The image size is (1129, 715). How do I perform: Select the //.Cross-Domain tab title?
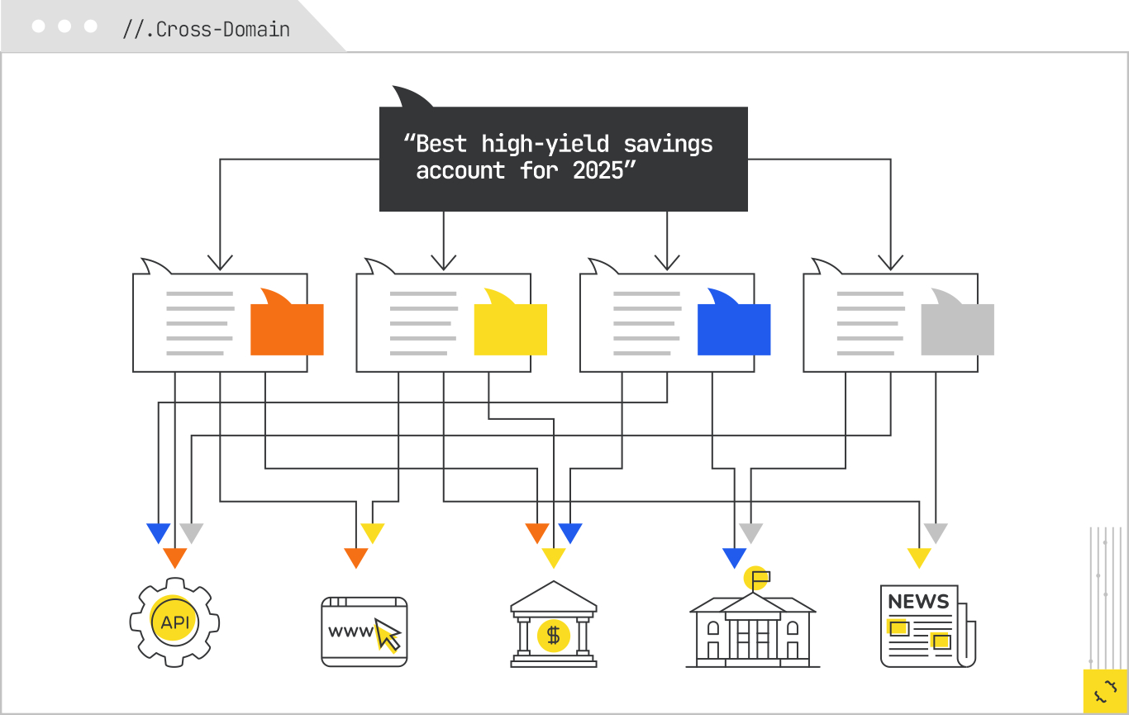[x=206, y=29]
